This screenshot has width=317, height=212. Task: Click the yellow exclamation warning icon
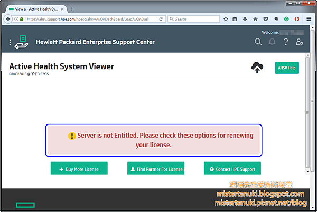tap(72, 136)
